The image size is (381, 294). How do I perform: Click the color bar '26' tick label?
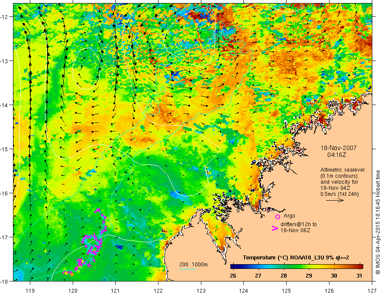pos(233,275)
